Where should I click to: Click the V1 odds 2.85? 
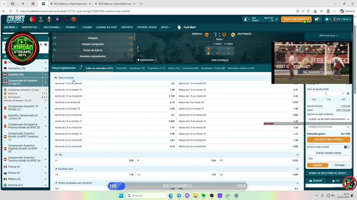coord(95,161)
